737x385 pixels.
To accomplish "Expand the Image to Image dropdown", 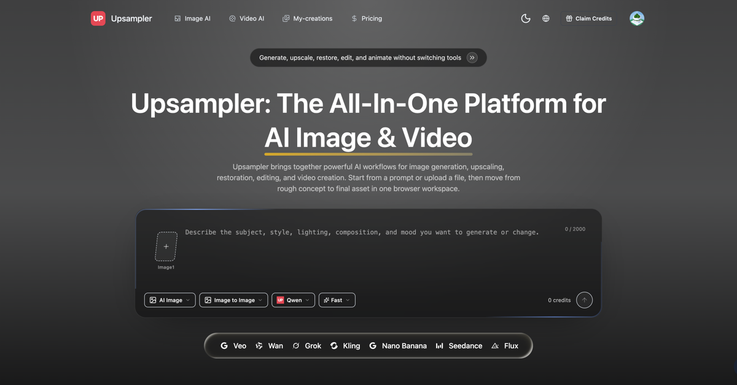I will coord(233,300).
